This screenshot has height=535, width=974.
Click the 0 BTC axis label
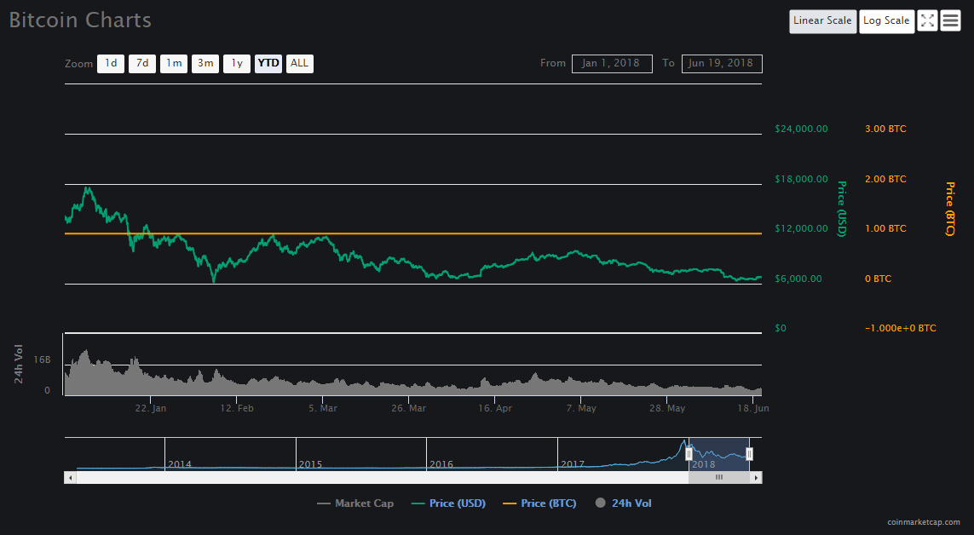(878, 279)
